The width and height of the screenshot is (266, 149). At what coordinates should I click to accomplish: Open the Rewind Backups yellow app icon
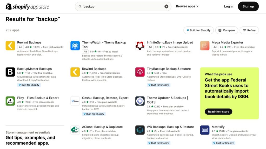(10, 46)
